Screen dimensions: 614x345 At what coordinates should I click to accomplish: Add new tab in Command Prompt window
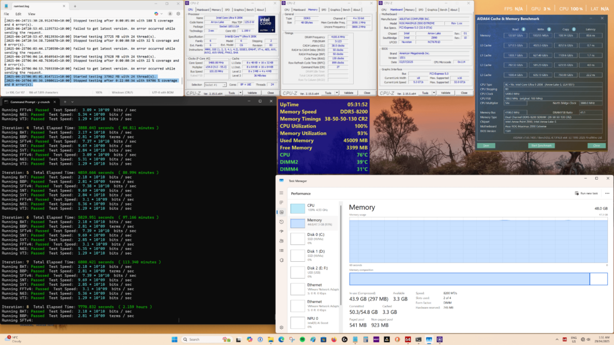pyautogui.click(x=65, y=102)
